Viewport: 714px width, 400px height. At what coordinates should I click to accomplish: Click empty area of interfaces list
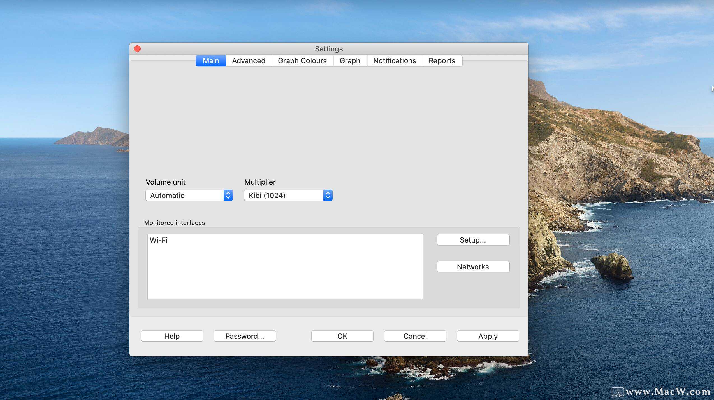coord(285,274)
